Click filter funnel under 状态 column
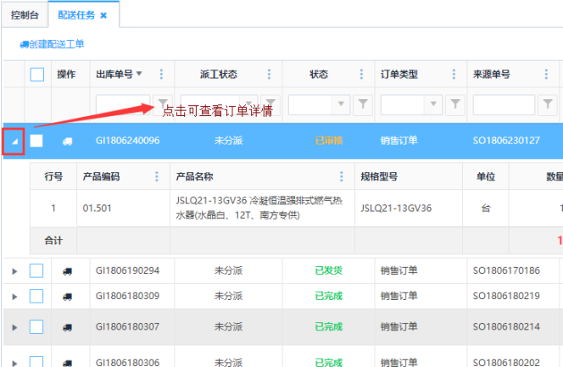The height and width of the screenshot is (367, 563). click(x=362, y=104)
